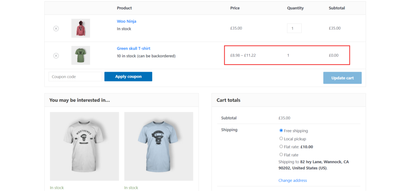Open the Green skull T-shirt product link
The height and width of the screenshot is (191, 411).
tap(134, 48)
